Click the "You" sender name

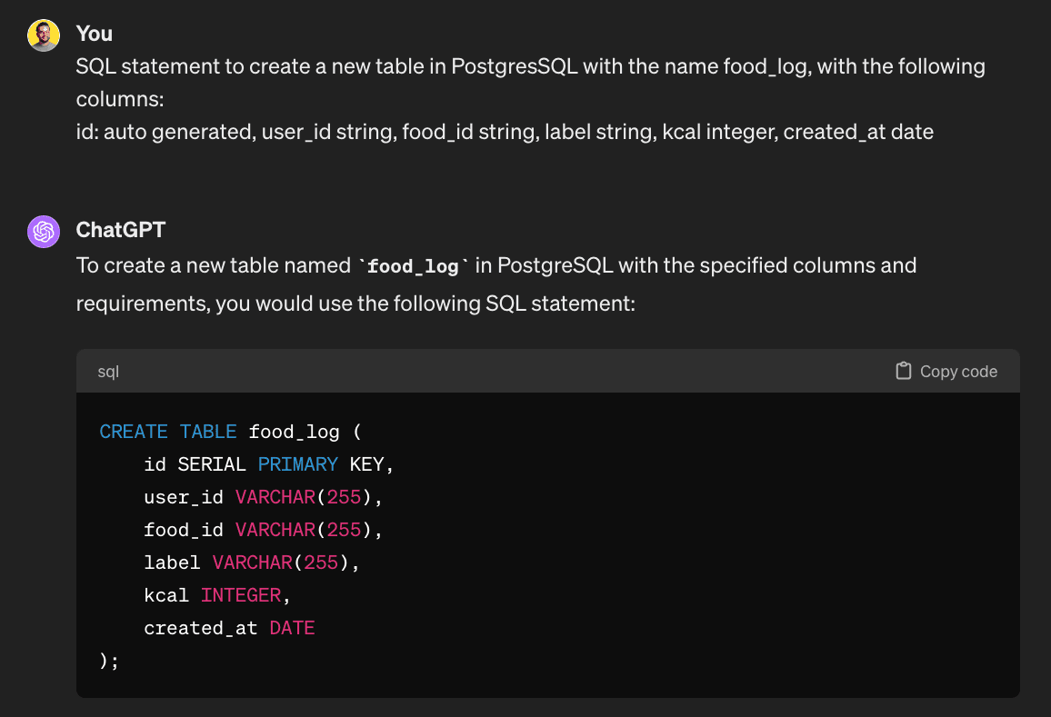click(95, 34)
